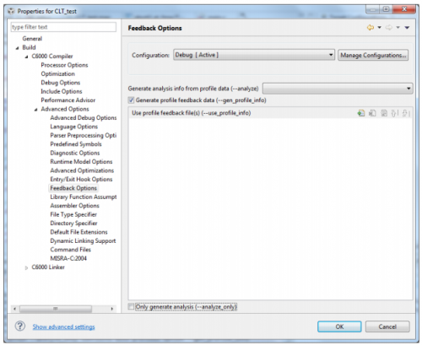Select Predefined Symbols in the tree
This screenshot has width=422, height=345.
(76, 144)
